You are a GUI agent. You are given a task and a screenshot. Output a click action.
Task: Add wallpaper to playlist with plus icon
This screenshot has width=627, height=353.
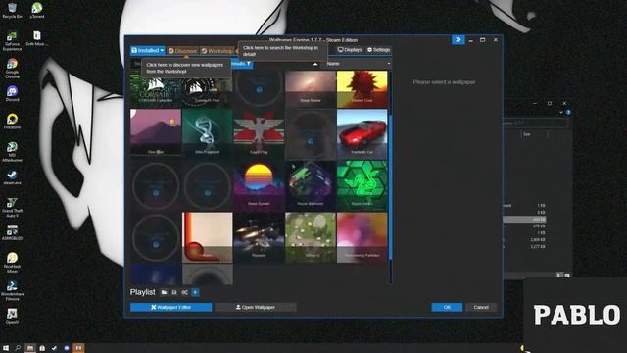195,292
